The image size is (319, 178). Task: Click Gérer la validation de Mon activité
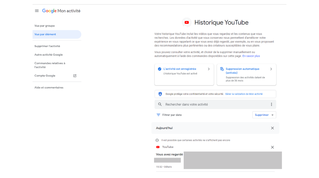pos(244,94)
